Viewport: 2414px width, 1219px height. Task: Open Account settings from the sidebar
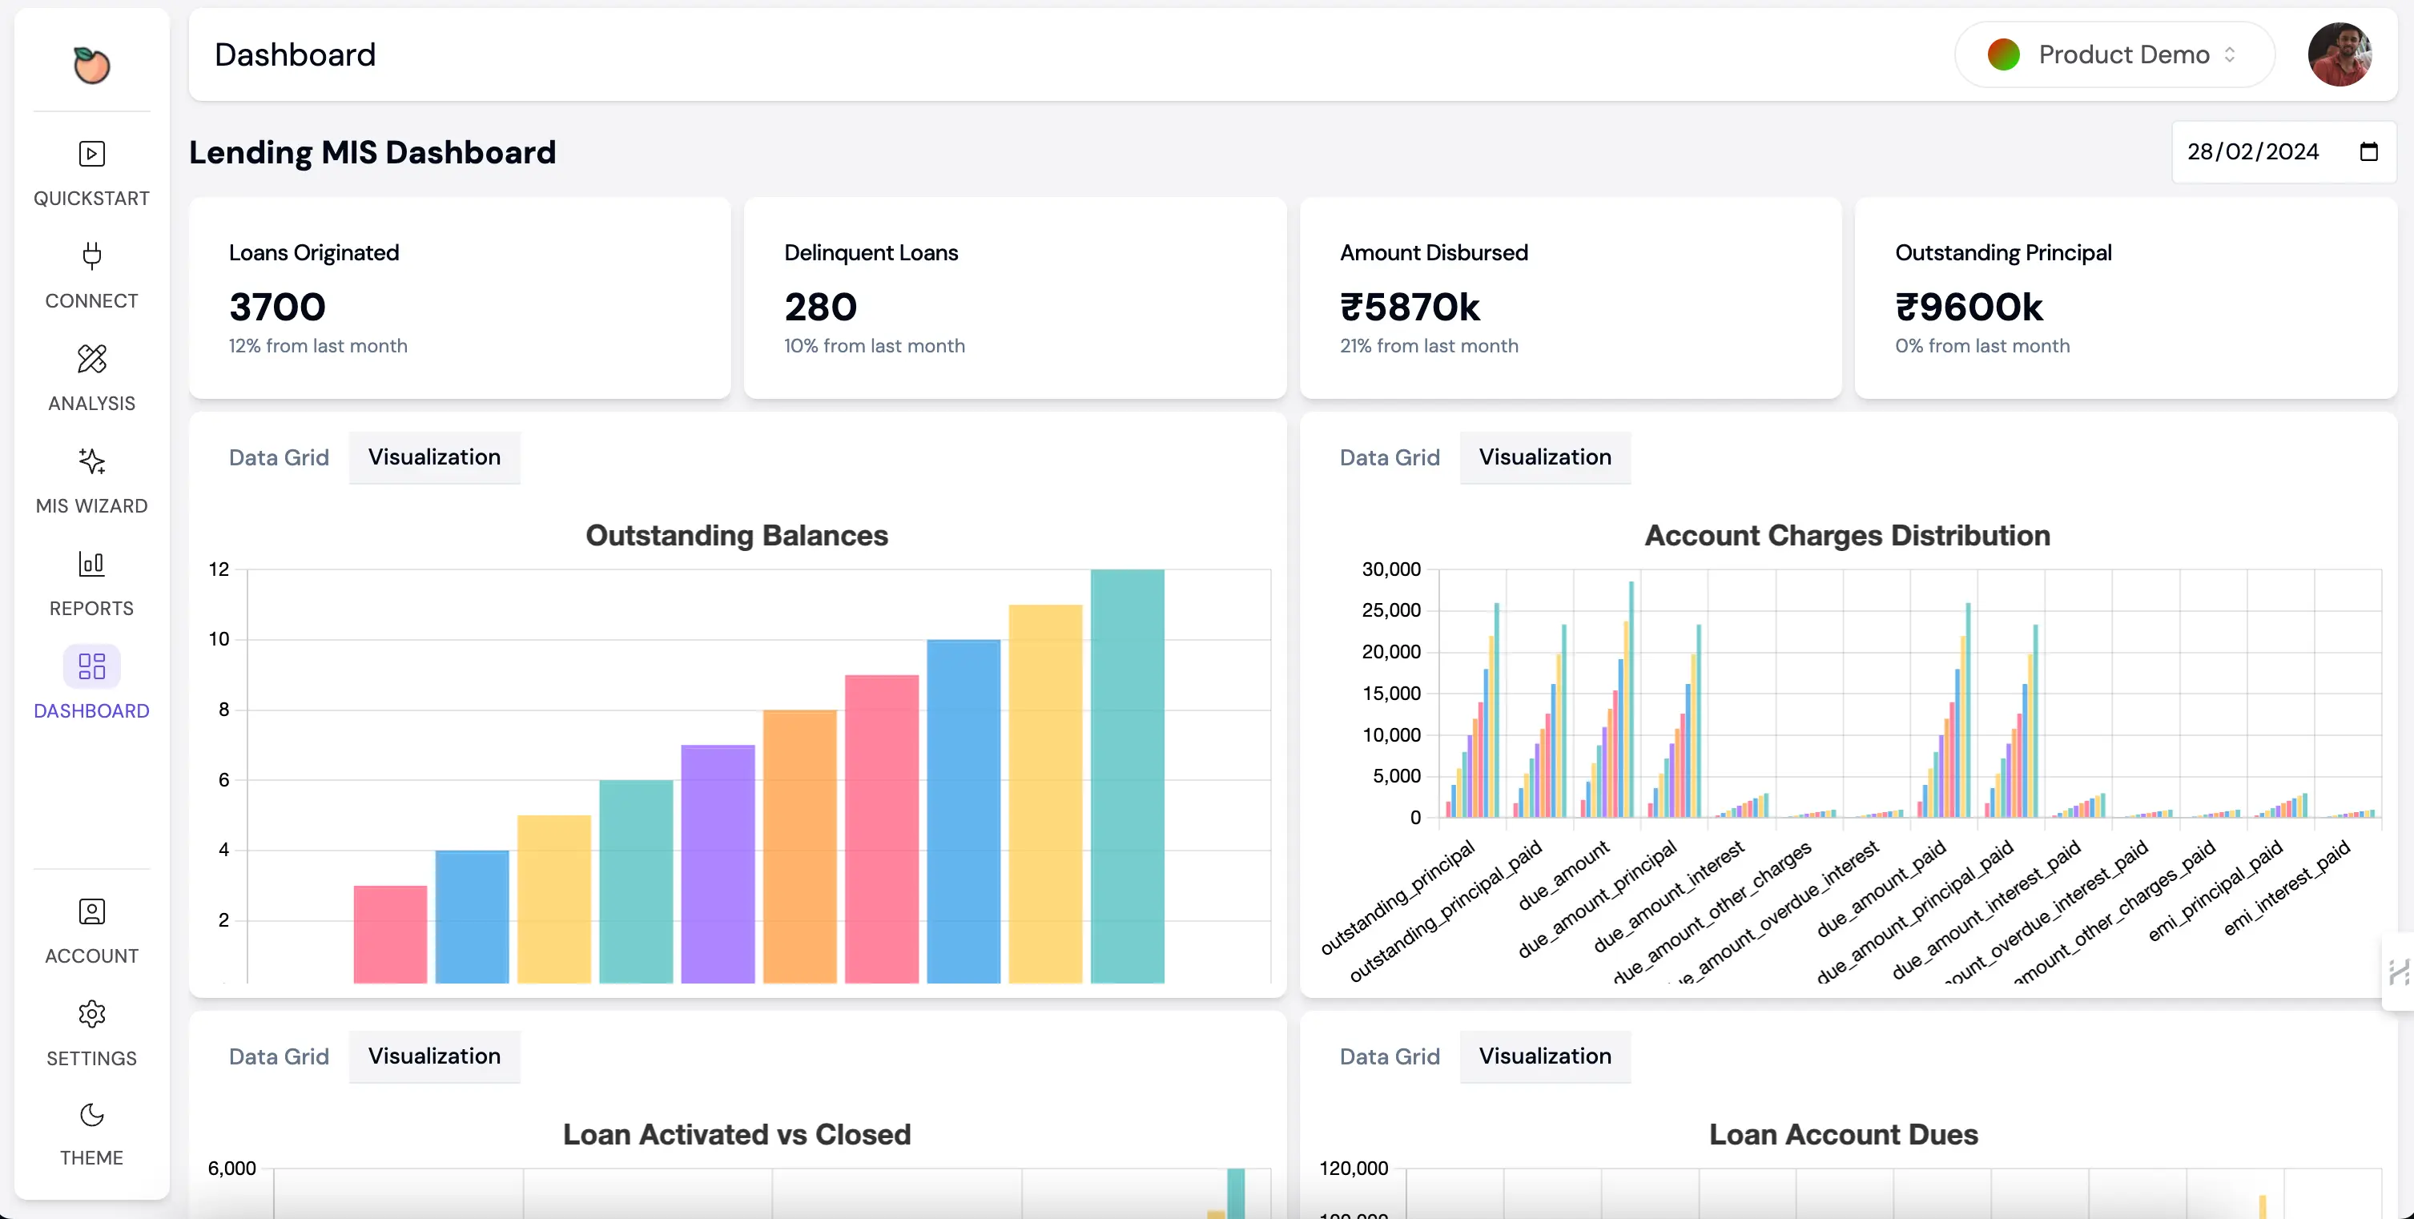point(90,931)
